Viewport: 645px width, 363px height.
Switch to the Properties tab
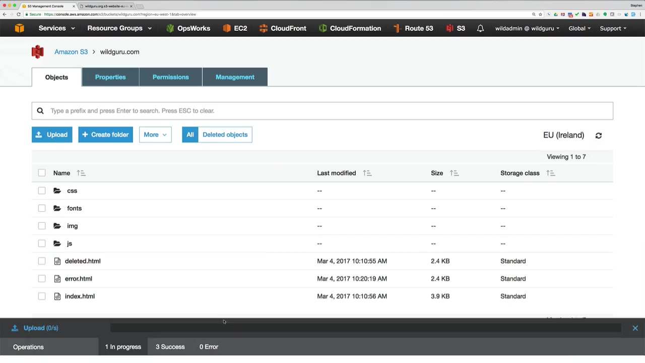coord(110,77)
